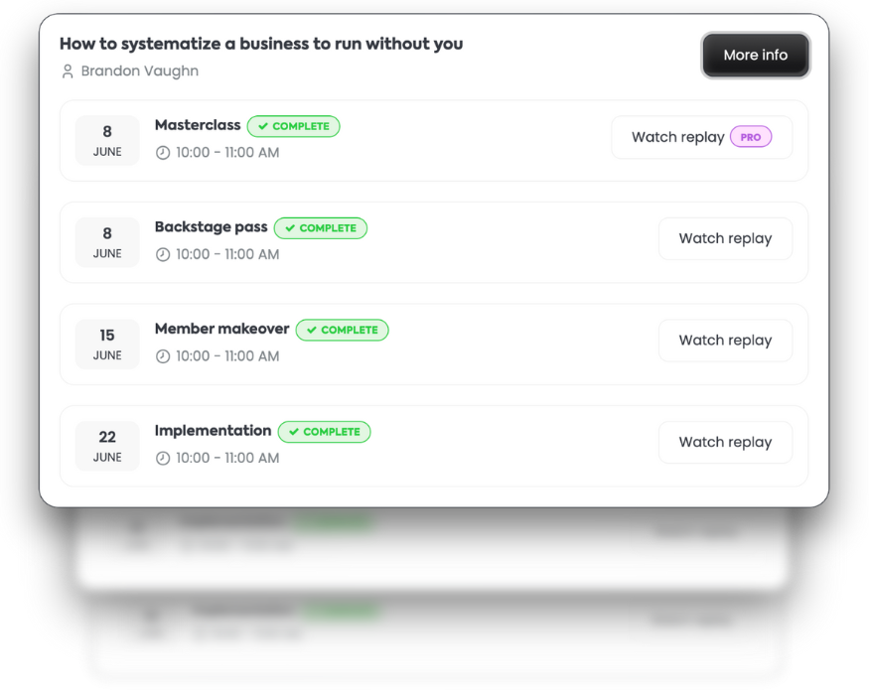Open the course title heading
This screenshot has height=692, width=869.
[x=261, y=44]
